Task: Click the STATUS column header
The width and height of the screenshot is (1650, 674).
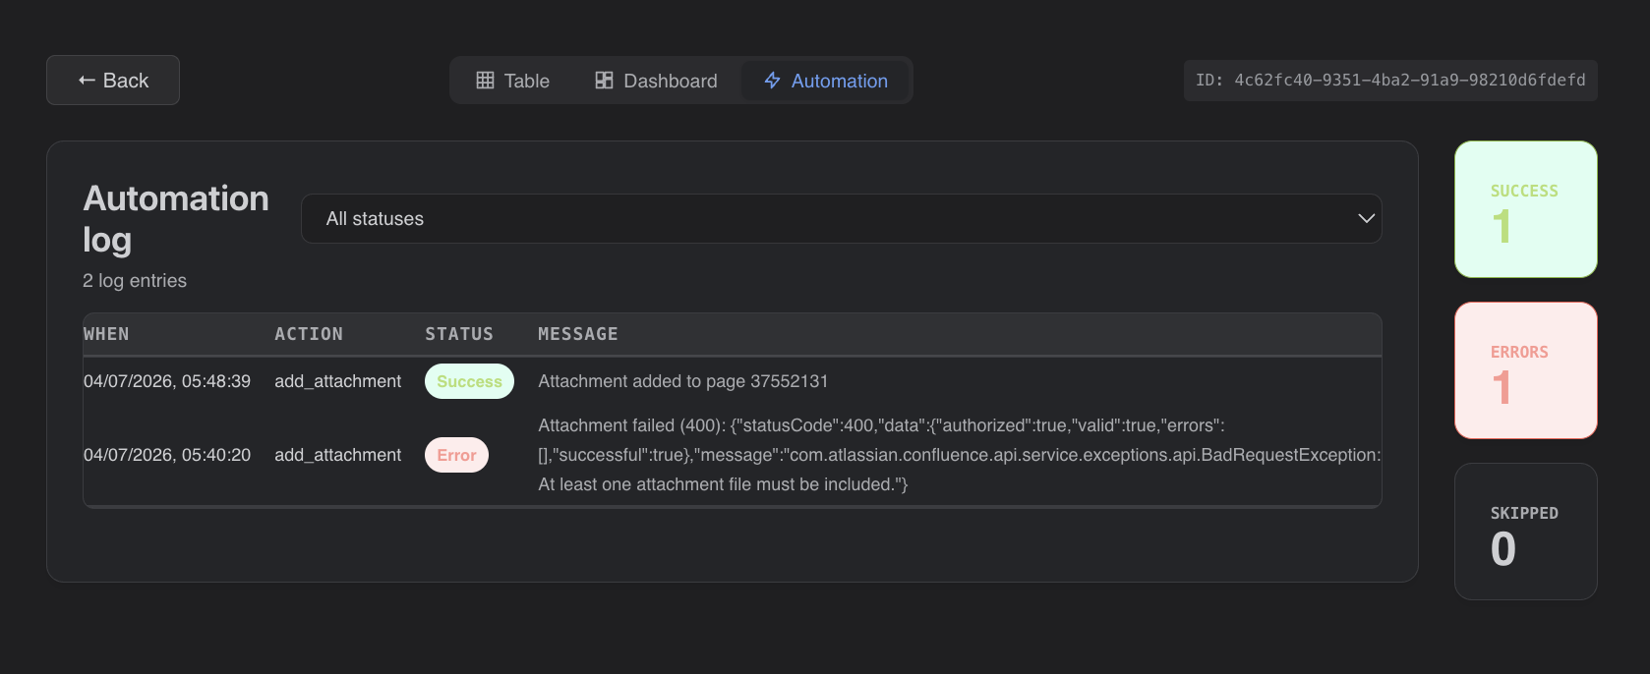Action: pyautogui.click(x=459, y=334)
